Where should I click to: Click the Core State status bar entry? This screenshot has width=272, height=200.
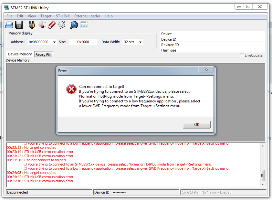pos(224,192)
